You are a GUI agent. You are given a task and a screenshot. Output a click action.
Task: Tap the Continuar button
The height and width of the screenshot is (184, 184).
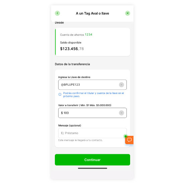[92, 160]
